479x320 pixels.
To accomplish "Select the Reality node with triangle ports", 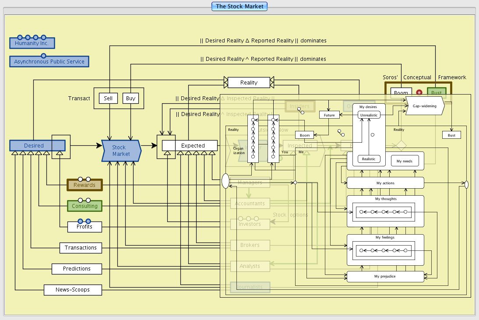I will [x=249, y=82].
